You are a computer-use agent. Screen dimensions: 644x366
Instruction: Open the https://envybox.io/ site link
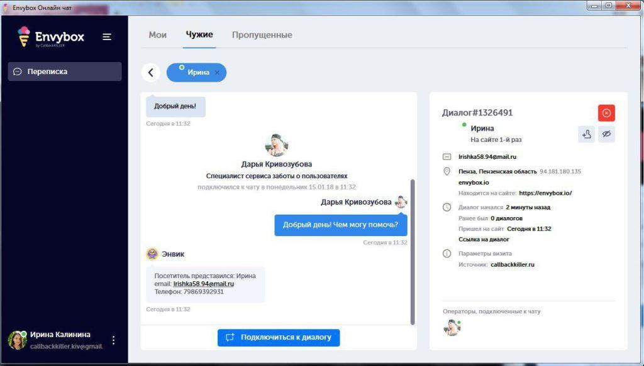tap(545, 193)
